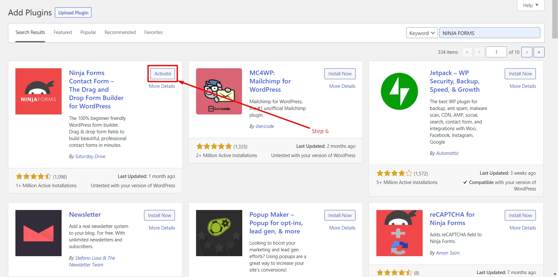Open More Details for MC4WP
This screenshot has width=558, height=277.
pyautogui.click(x=342, y=86)
